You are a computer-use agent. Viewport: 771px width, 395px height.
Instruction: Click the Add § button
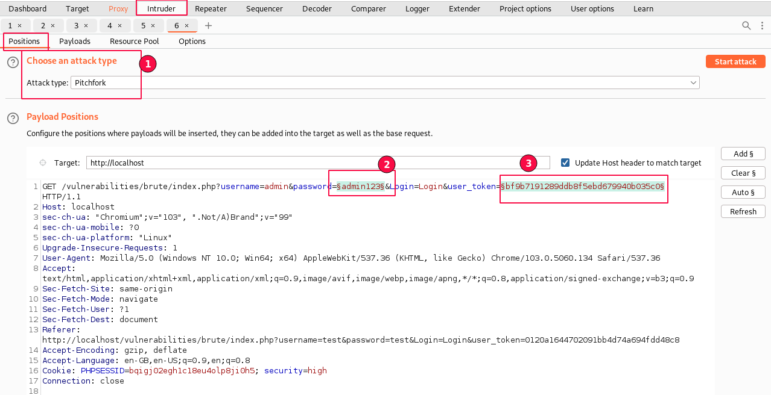point(743,154)
